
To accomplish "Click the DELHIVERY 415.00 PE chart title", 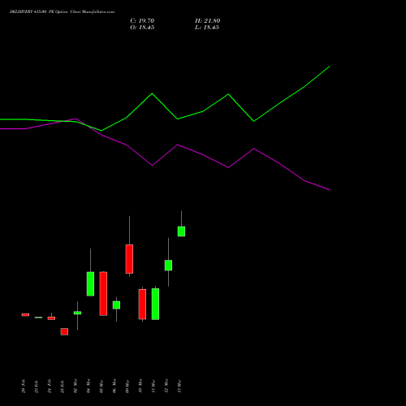I will pos(62,12).
